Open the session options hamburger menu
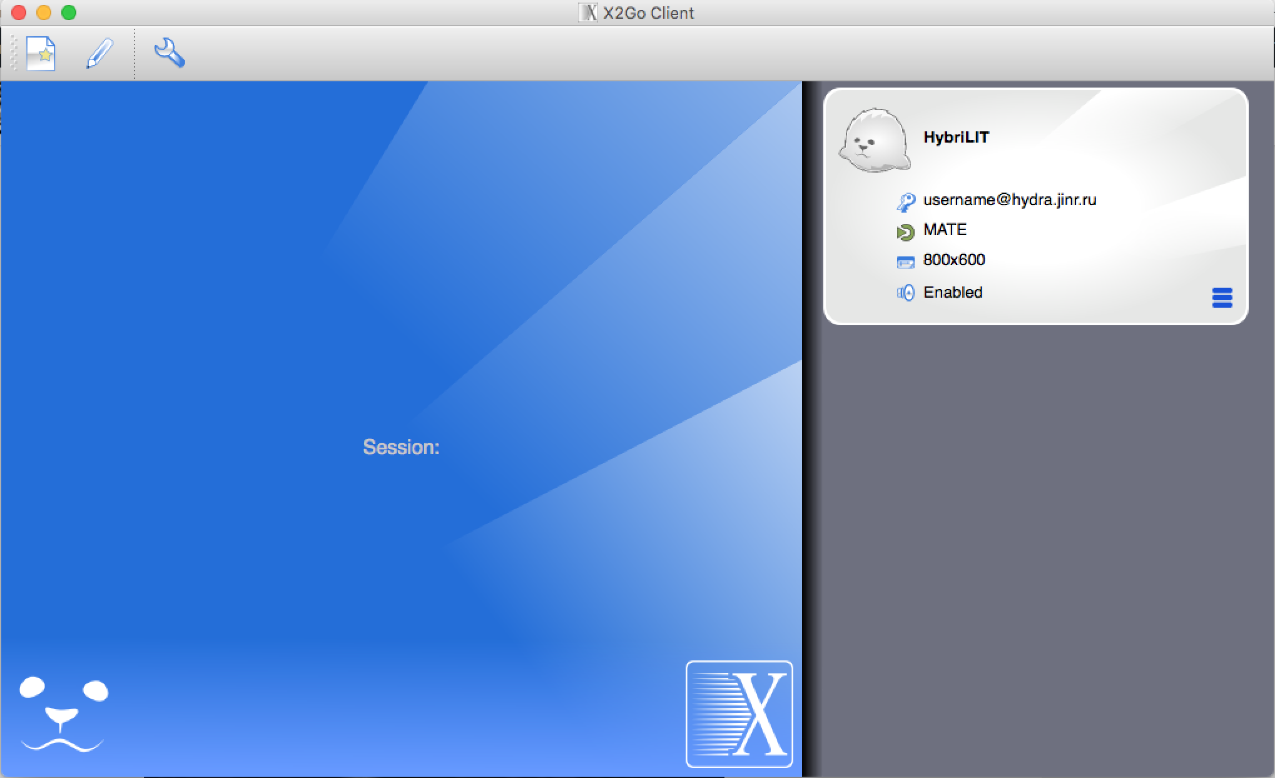1275x778 pixels. pyautogui.click(x=1222, y=298)
